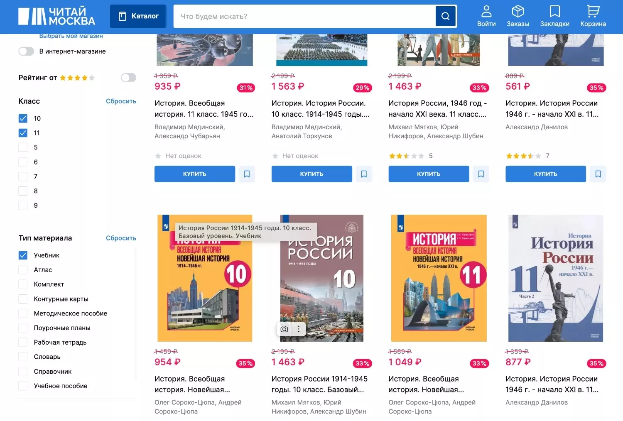Click the star rating with 5 reviews
This screenshot has height=421, width=623.
click(x=411, y=156)
